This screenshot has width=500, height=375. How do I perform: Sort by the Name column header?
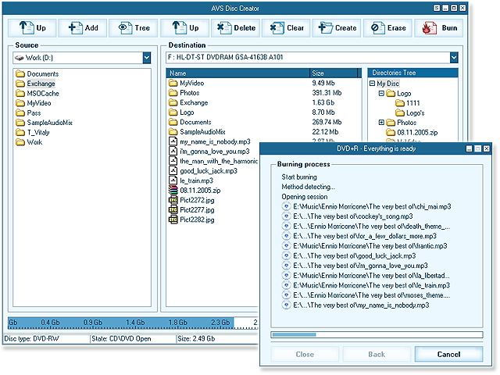237,73
